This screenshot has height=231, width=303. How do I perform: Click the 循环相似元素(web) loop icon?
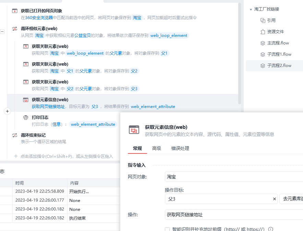tap(15, 29)
